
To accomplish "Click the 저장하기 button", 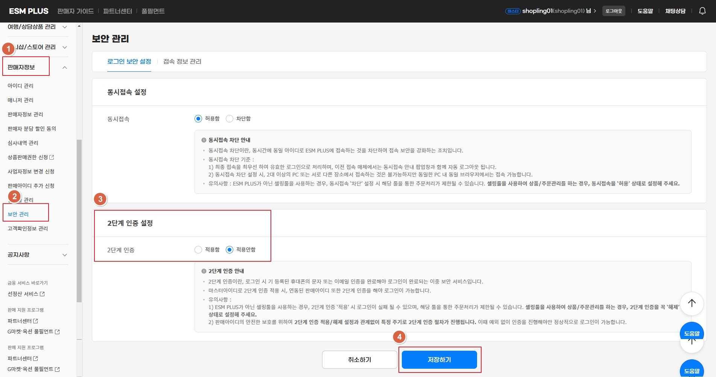I will (439, 359).
